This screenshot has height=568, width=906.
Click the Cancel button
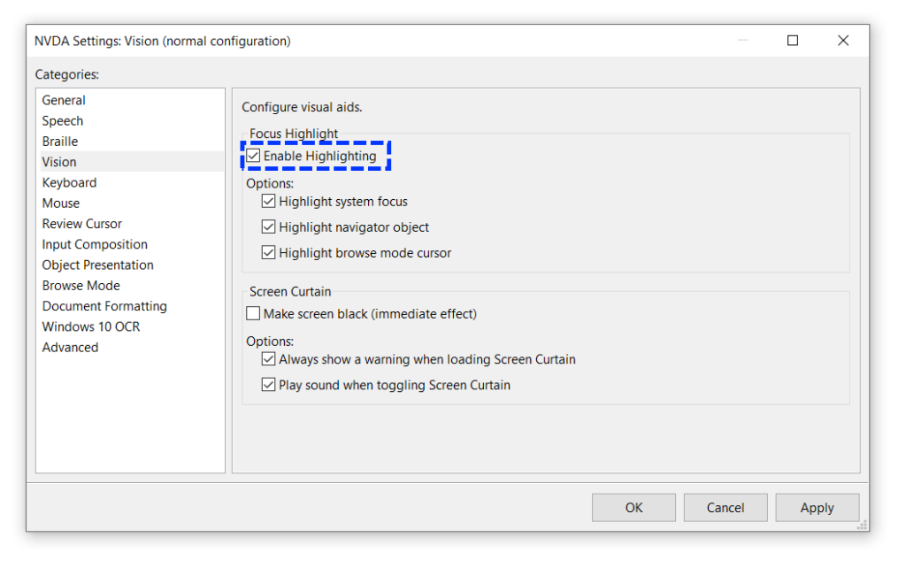click(x=726, y=507)
